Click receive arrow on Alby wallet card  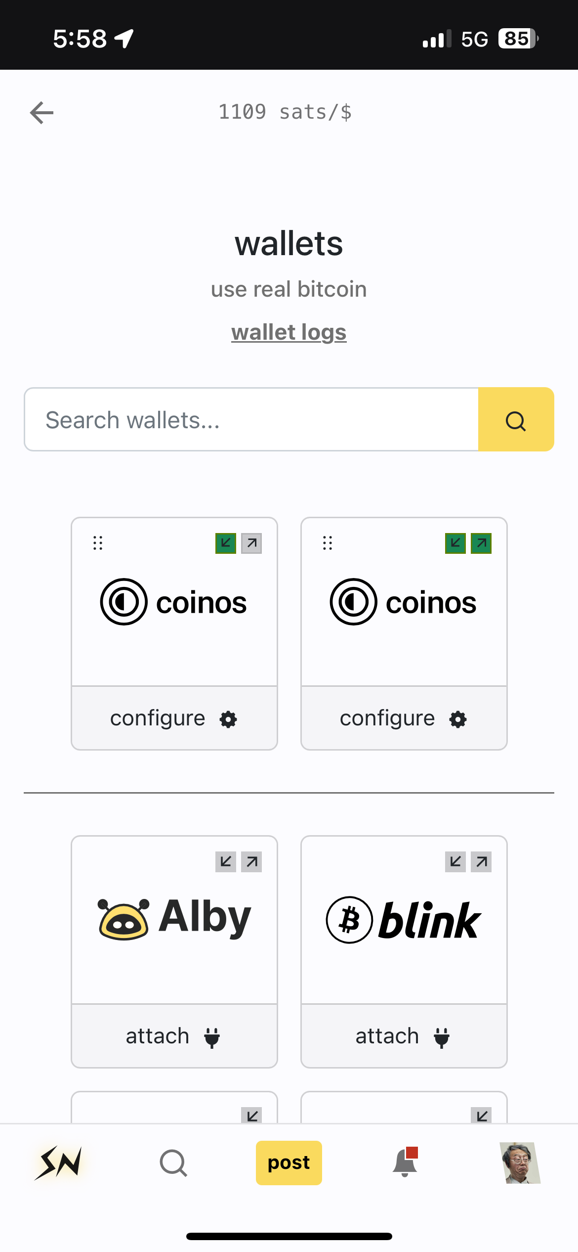226,862
